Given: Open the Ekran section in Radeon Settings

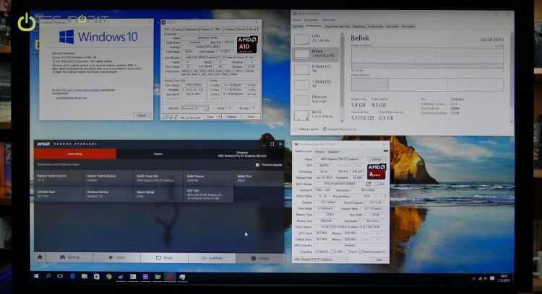Looking at the screenshot, I should click(165, 257).
